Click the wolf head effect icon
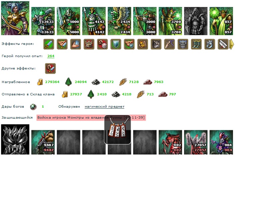256x204 pixels. pyautogui.click(x=156, y=44)
